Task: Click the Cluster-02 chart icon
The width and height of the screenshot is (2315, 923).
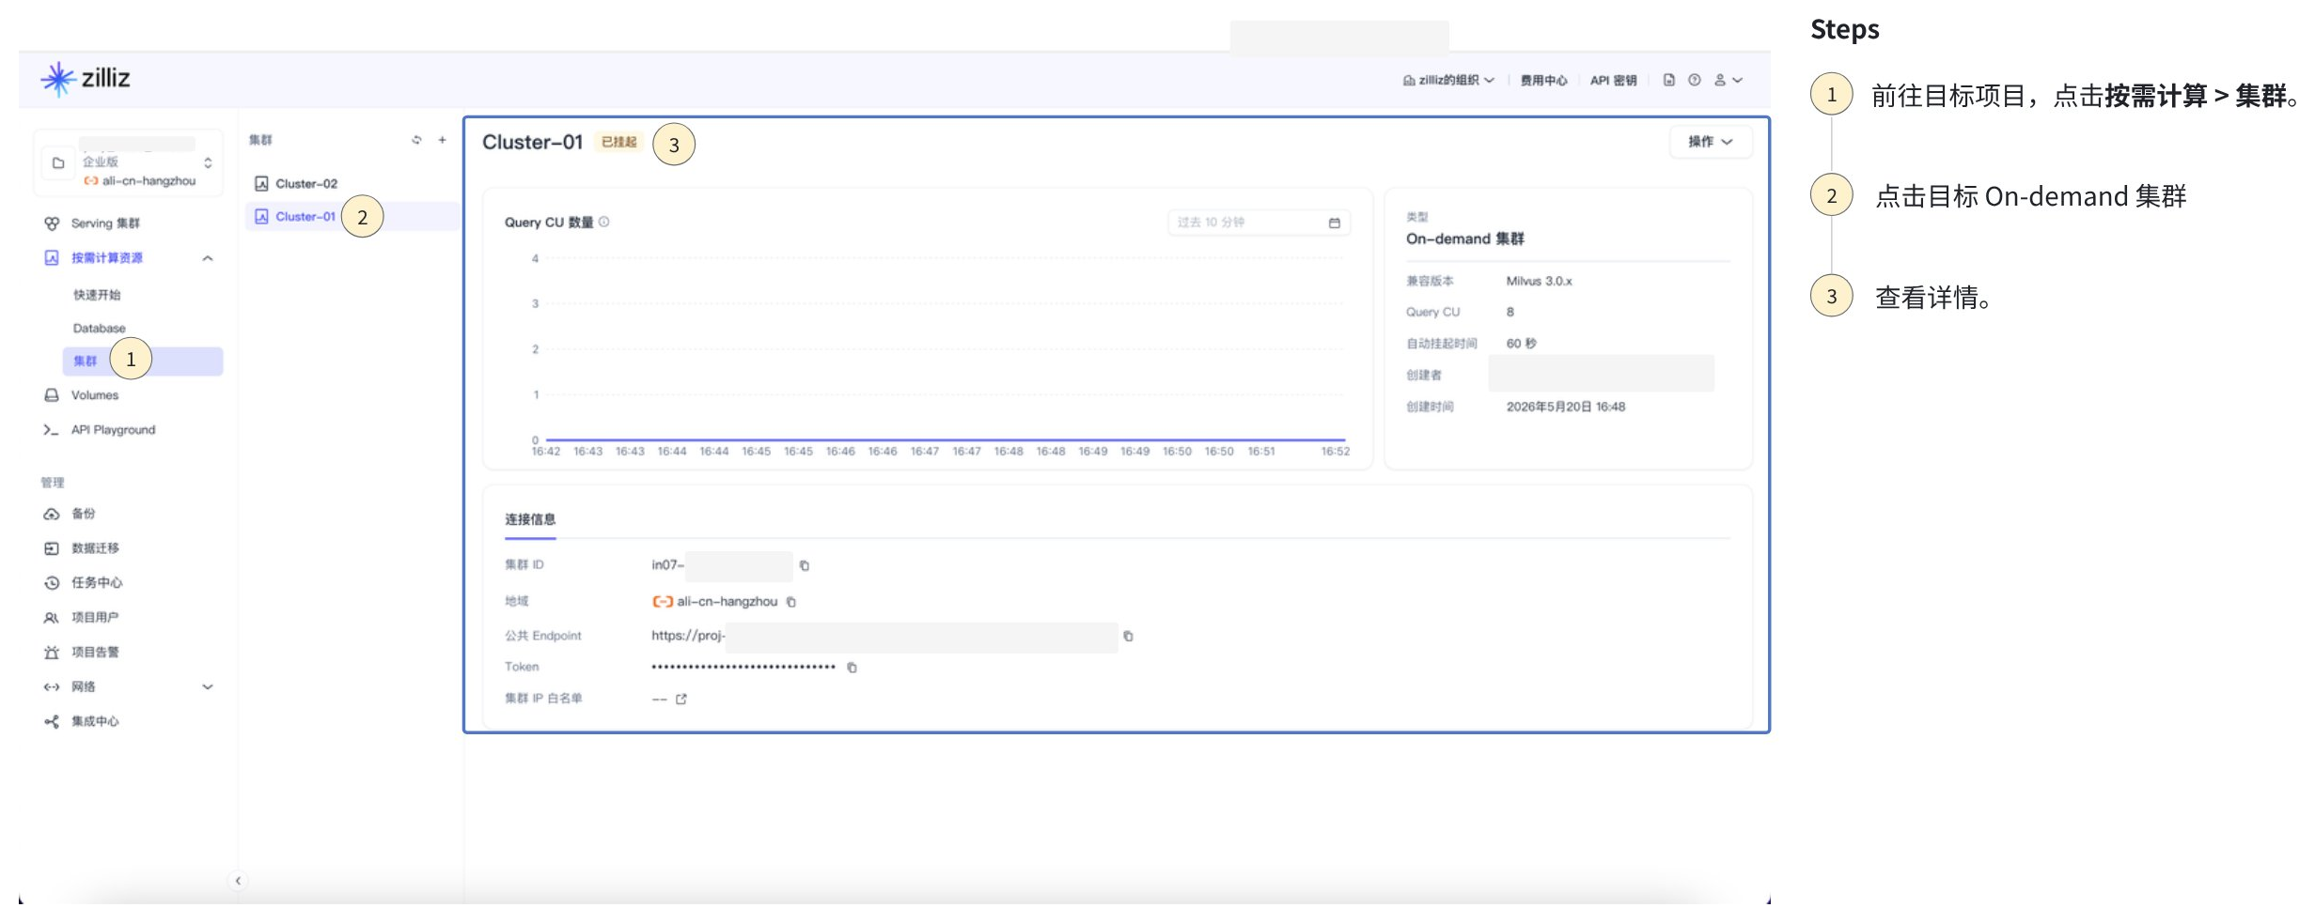Action: [261, 184]
